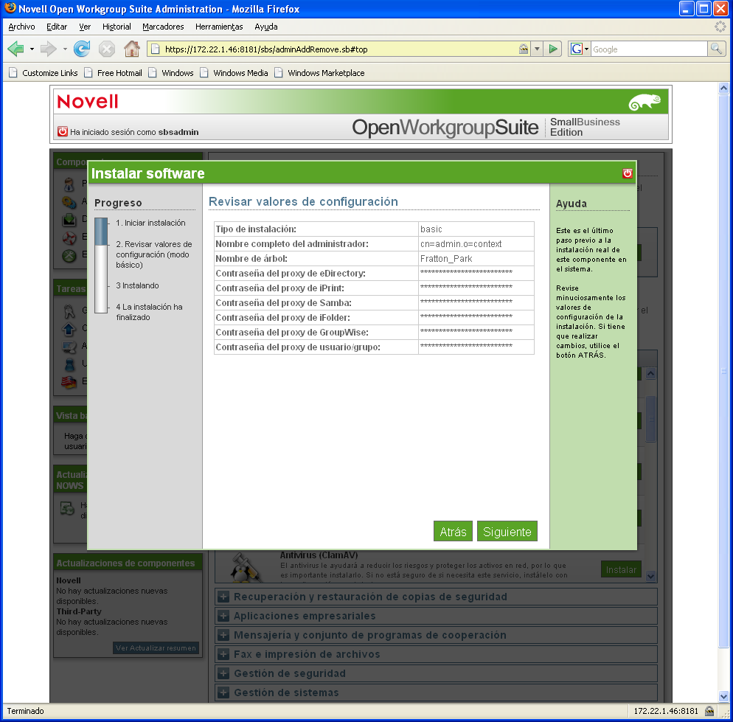Click the search magnifier icon
Viewport: 733px width, 722px height.
click(x=716, y=49)
